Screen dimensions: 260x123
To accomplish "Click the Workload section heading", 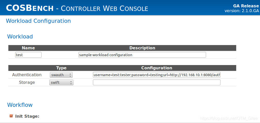I will pos(20,37).
